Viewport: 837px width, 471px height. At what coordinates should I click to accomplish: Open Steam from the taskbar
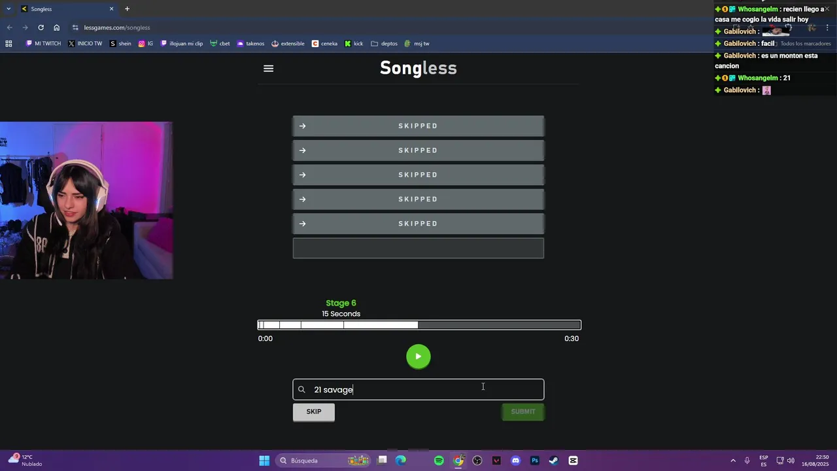[554, 461]
